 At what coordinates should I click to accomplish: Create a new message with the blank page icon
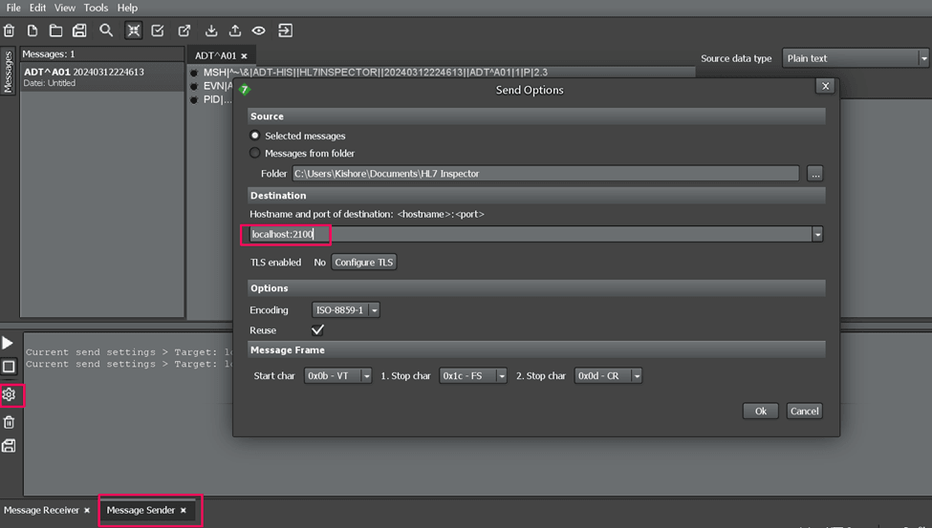[33, 31]
